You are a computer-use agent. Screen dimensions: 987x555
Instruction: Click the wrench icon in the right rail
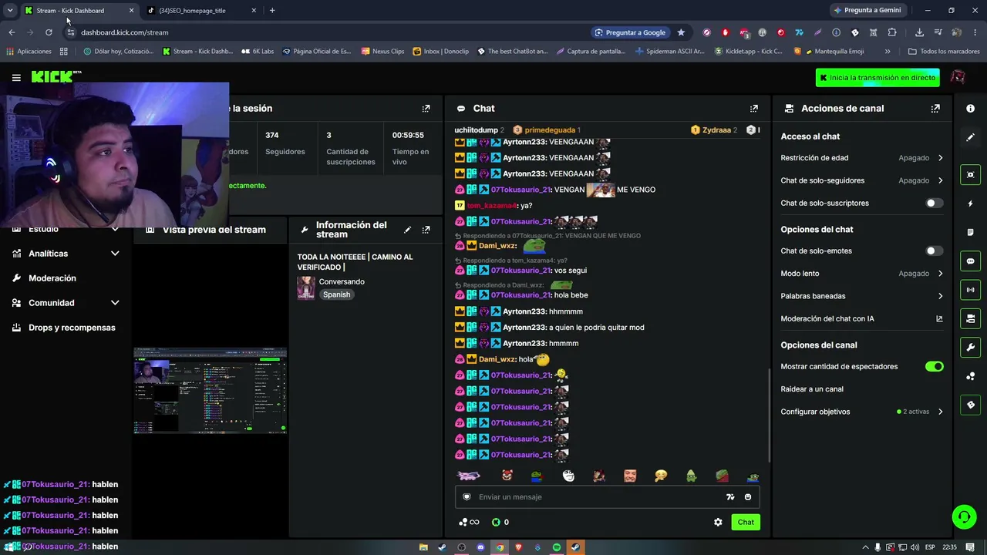coord(970,347)
